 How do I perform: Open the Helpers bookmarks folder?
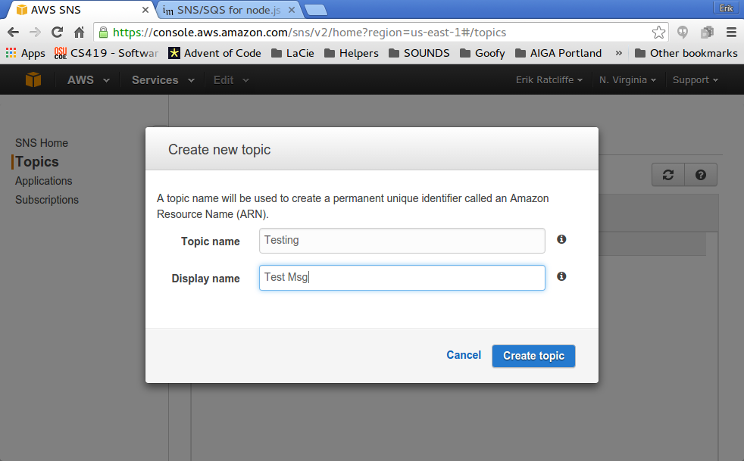351,53
